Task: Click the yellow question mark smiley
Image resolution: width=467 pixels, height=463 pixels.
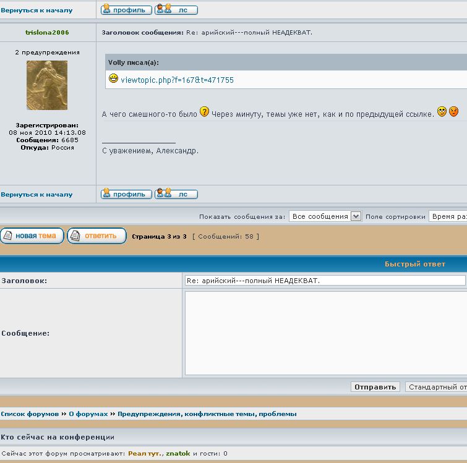Action: (204, 112)
